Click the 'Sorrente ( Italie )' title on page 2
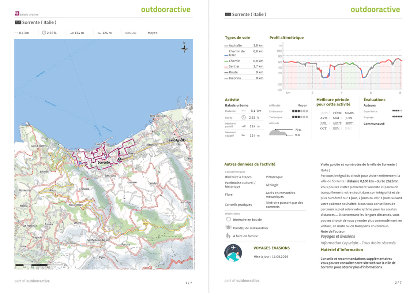Viewport: 417px width, 293px height. [x=249, y=14]
